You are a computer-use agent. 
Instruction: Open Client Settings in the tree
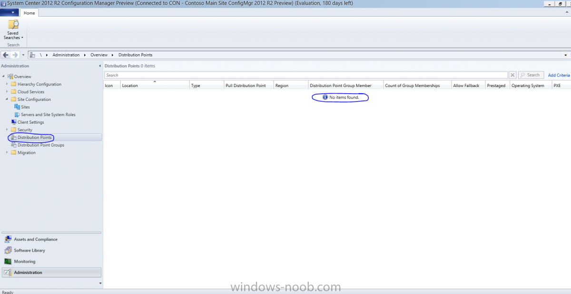[31, 122]
